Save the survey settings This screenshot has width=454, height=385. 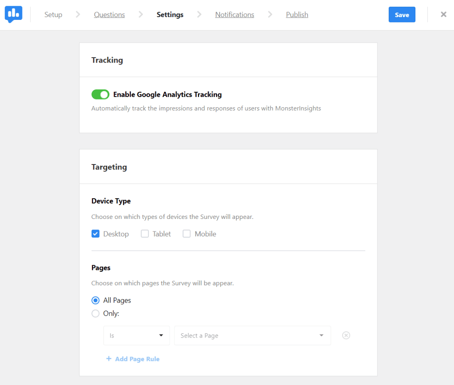tap(402, 15)
